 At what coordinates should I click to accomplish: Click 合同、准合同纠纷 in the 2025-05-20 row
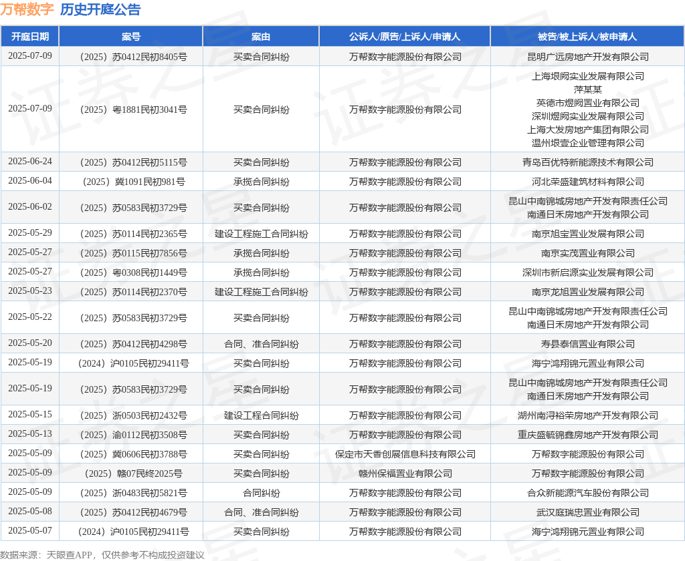coord(262,344)
